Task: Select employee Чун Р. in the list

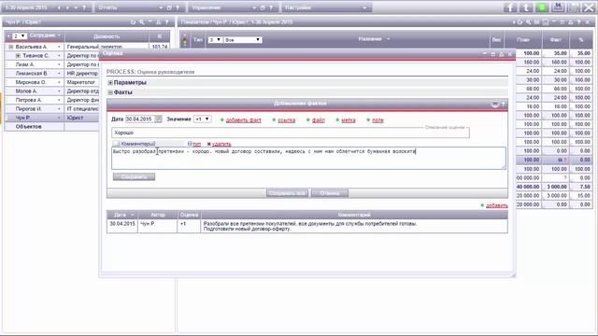Action: (22, 118)
